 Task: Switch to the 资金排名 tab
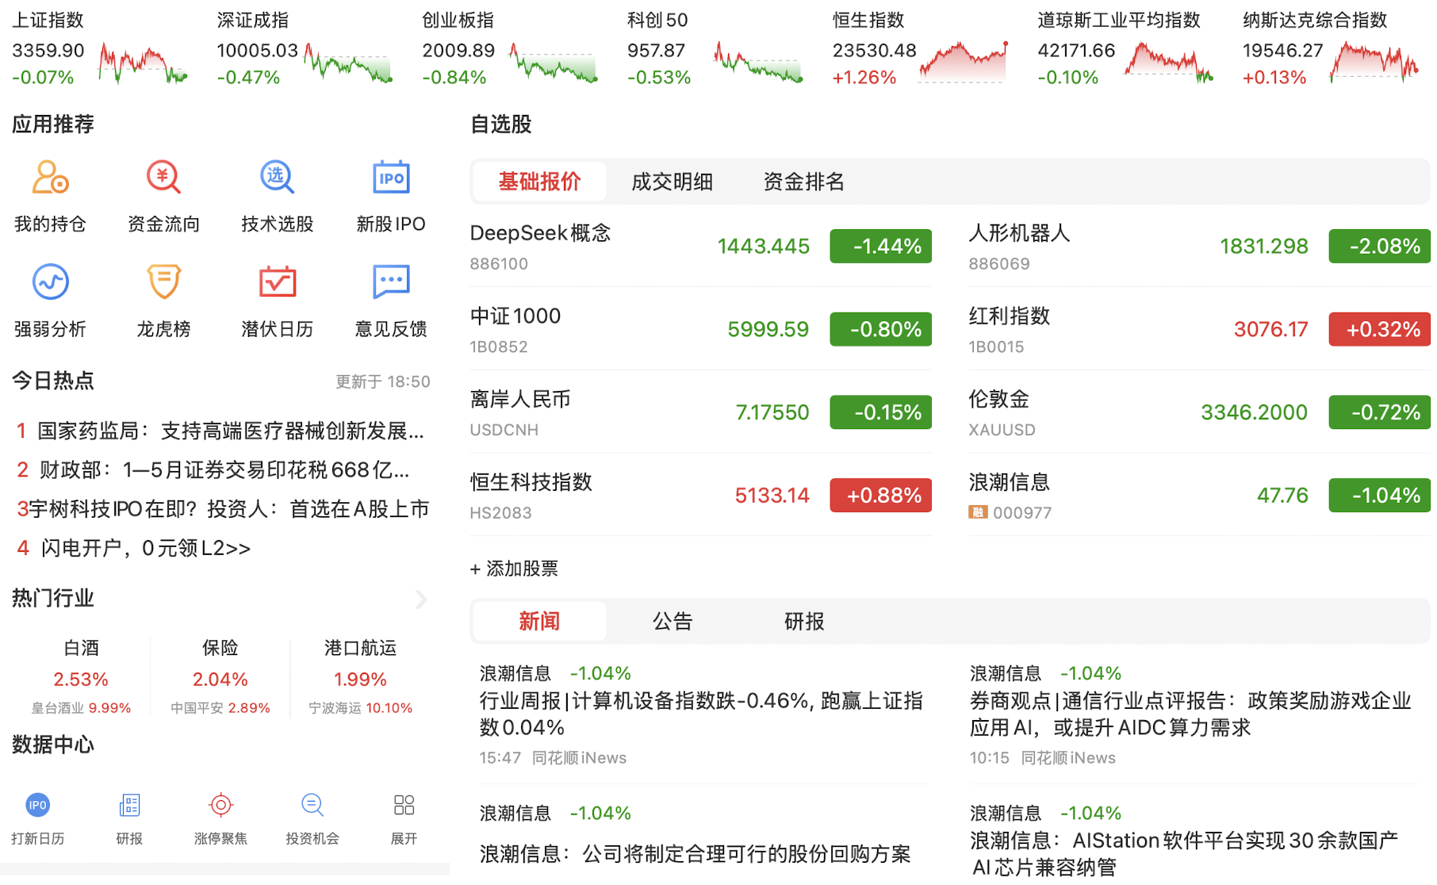[x=803, y=182]
